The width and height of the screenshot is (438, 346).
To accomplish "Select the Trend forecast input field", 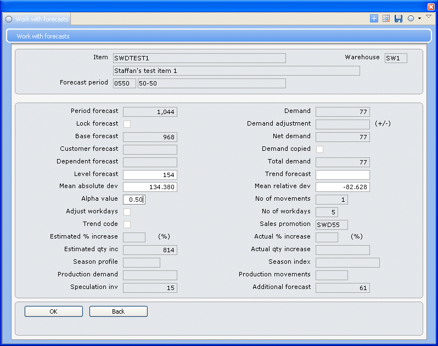I will (342, 175).
